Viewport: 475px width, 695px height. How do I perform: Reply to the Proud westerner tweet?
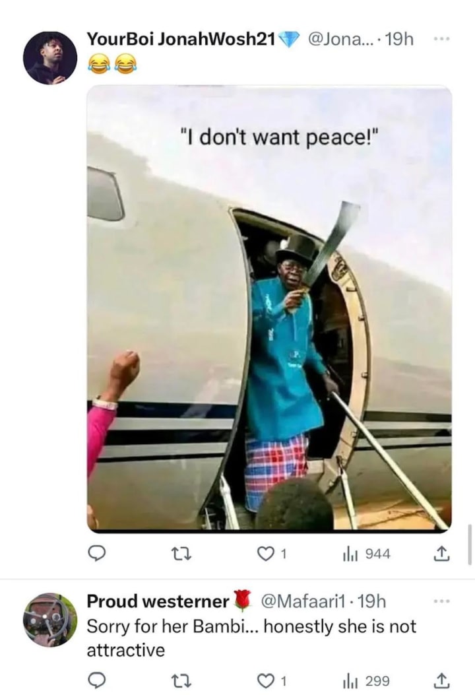(96, 681)
